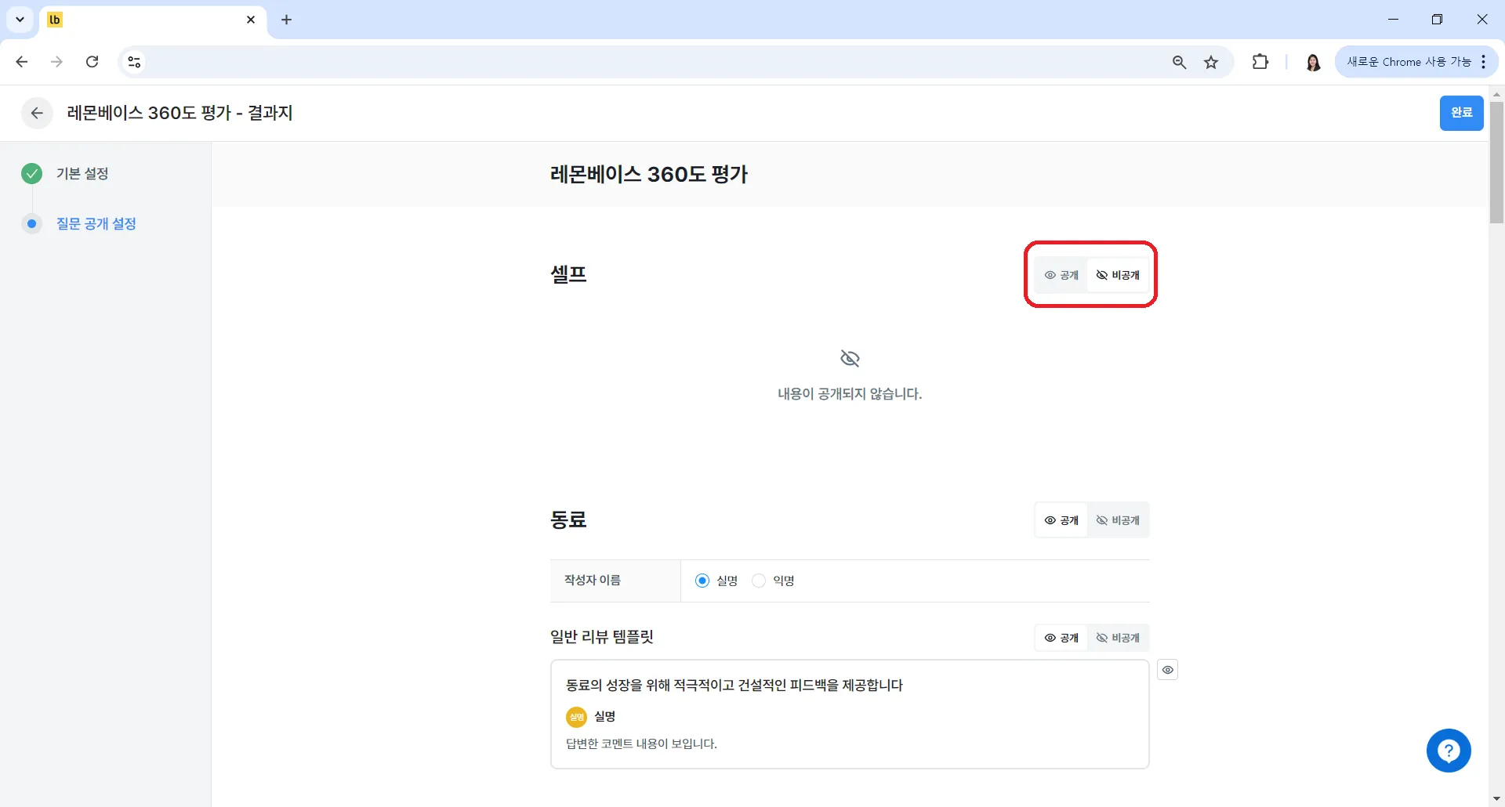Bookmark this page with the star icon
1505x807 pixels.
1211,62
